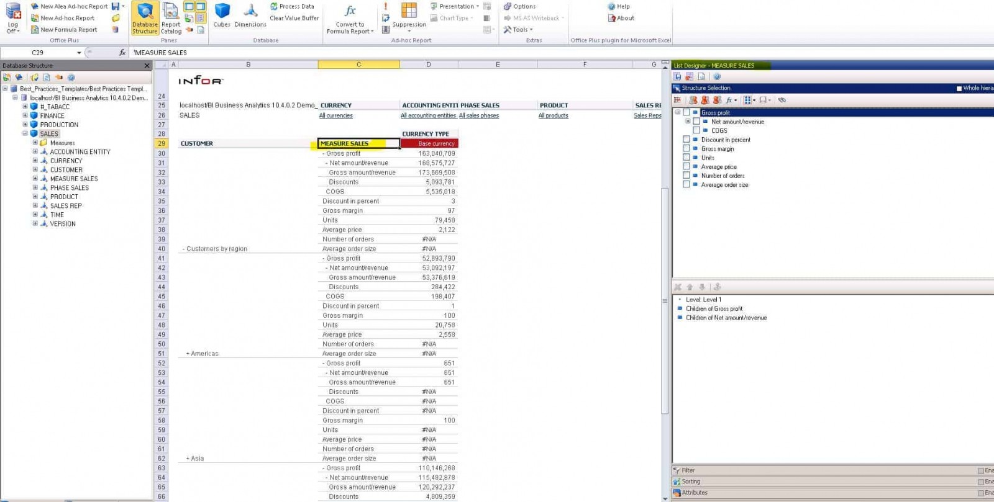This screenshot has width=994, height=502.
Task: Click the Dimensions icon
Action: point(250,16)
